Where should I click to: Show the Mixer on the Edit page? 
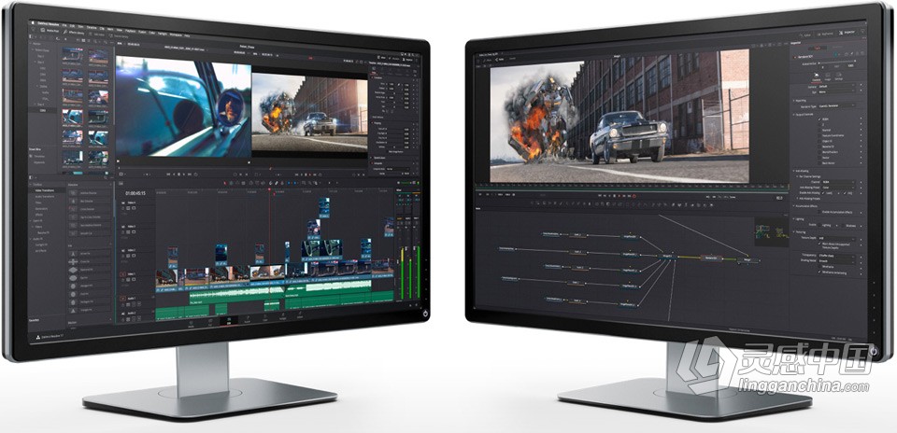tap(381, 58)
